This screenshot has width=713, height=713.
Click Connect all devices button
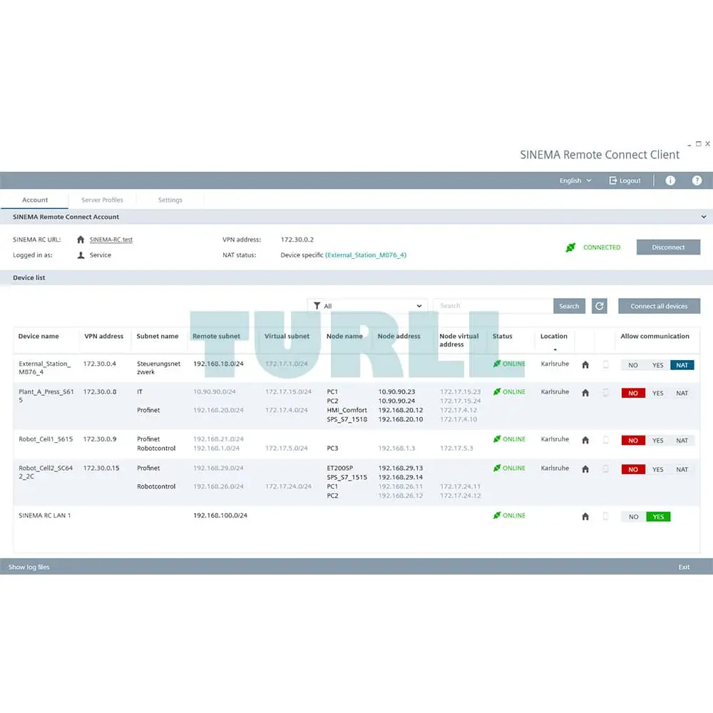[659, 306]
